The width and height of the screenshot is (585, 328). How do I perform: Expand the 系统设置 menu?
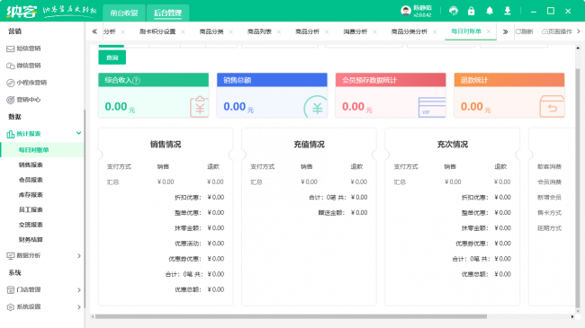coord(78,307)
